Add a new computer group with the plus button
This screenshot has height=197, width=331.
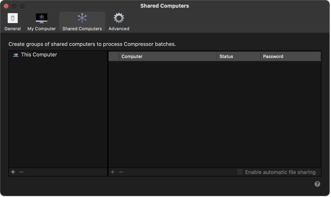(13, 172)
